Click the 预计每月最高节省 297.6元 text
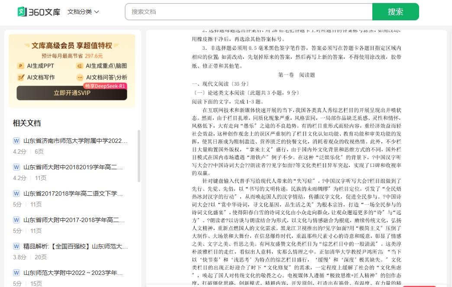This screenshot has height=287, width=452. coord(72,56)
